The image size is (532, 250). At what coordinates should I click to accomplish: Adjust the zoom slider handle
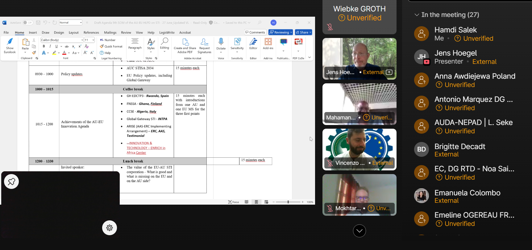288,202
